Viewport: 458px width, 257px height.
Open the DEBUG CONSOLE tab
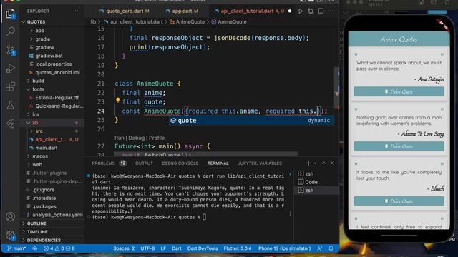(180, 163)
